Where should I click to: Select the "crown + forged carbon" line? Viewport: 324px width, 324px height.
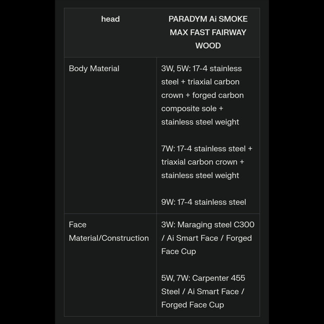[202, 95]
